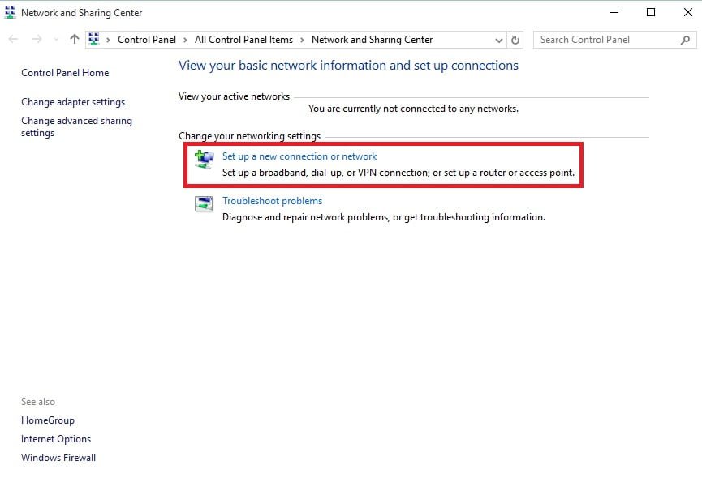Viewport: 702px width, 478px height.
Task: Select Control Panel in the breadcrumb path
Action: 146,40
